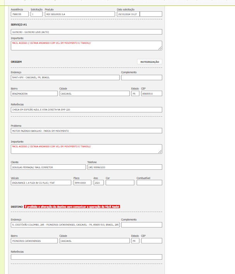Click the Data solicitação date field
Screen dimensions: 235x274
[128, 14]
